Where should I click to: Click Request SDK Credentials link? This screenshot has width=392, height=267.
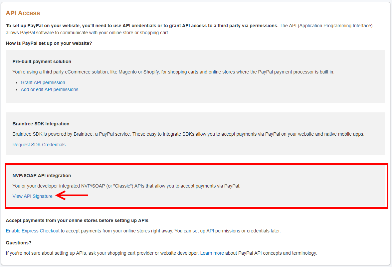[39, 145]
